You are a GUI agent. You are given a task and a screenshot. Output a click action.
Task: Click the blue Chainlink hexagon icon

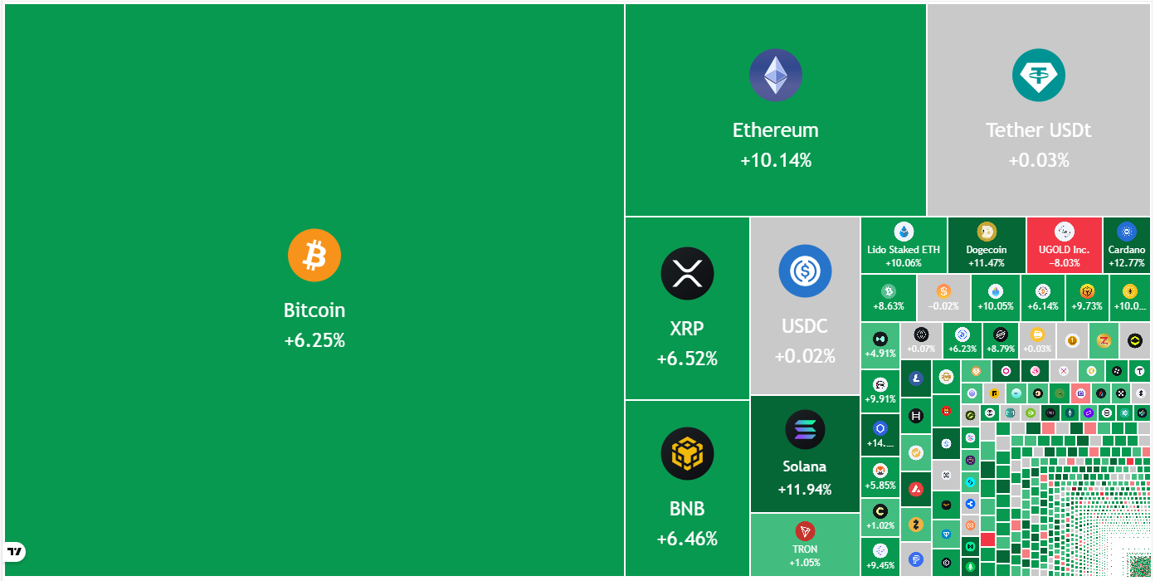880,428
